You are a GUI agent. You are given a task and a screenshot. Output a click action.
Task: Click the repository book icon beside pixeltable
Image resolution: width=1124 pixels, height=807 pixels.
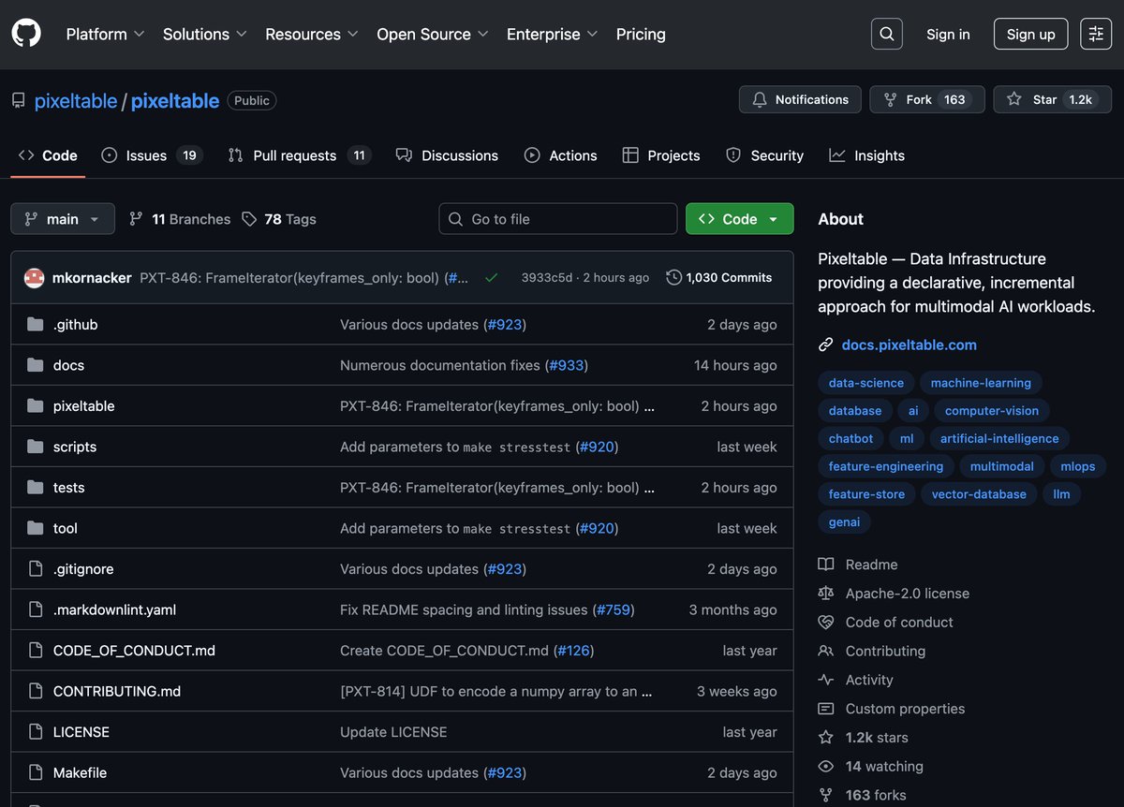coord(19,100)
